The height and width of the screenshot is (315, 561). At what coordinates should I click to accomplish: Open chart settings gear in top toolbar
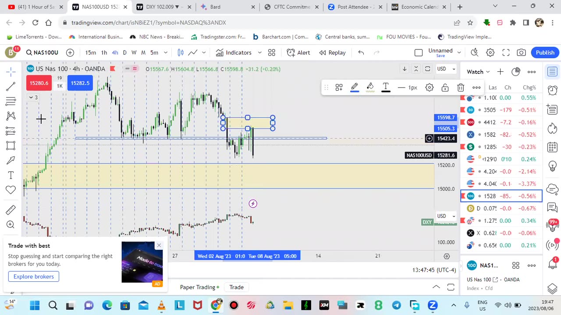490,52
